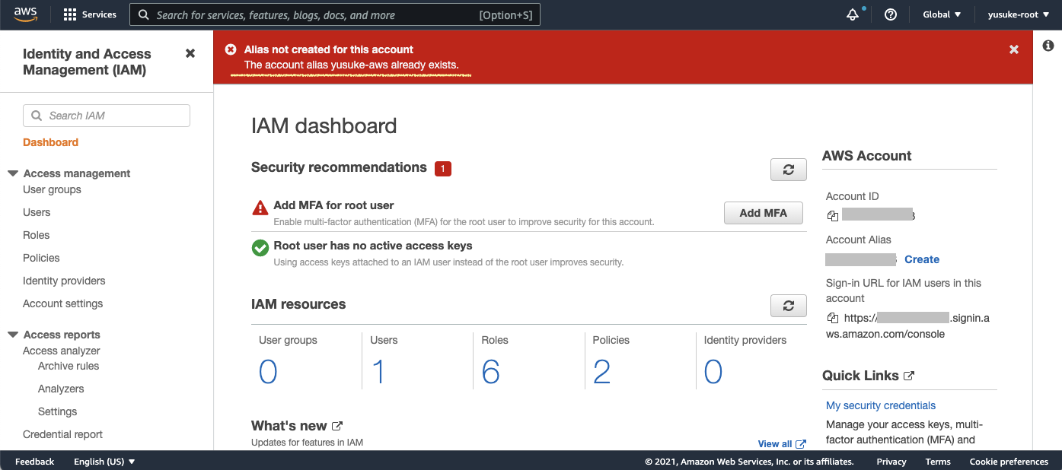
Task: Focus the top services search bar
Action: coord(335,15)
